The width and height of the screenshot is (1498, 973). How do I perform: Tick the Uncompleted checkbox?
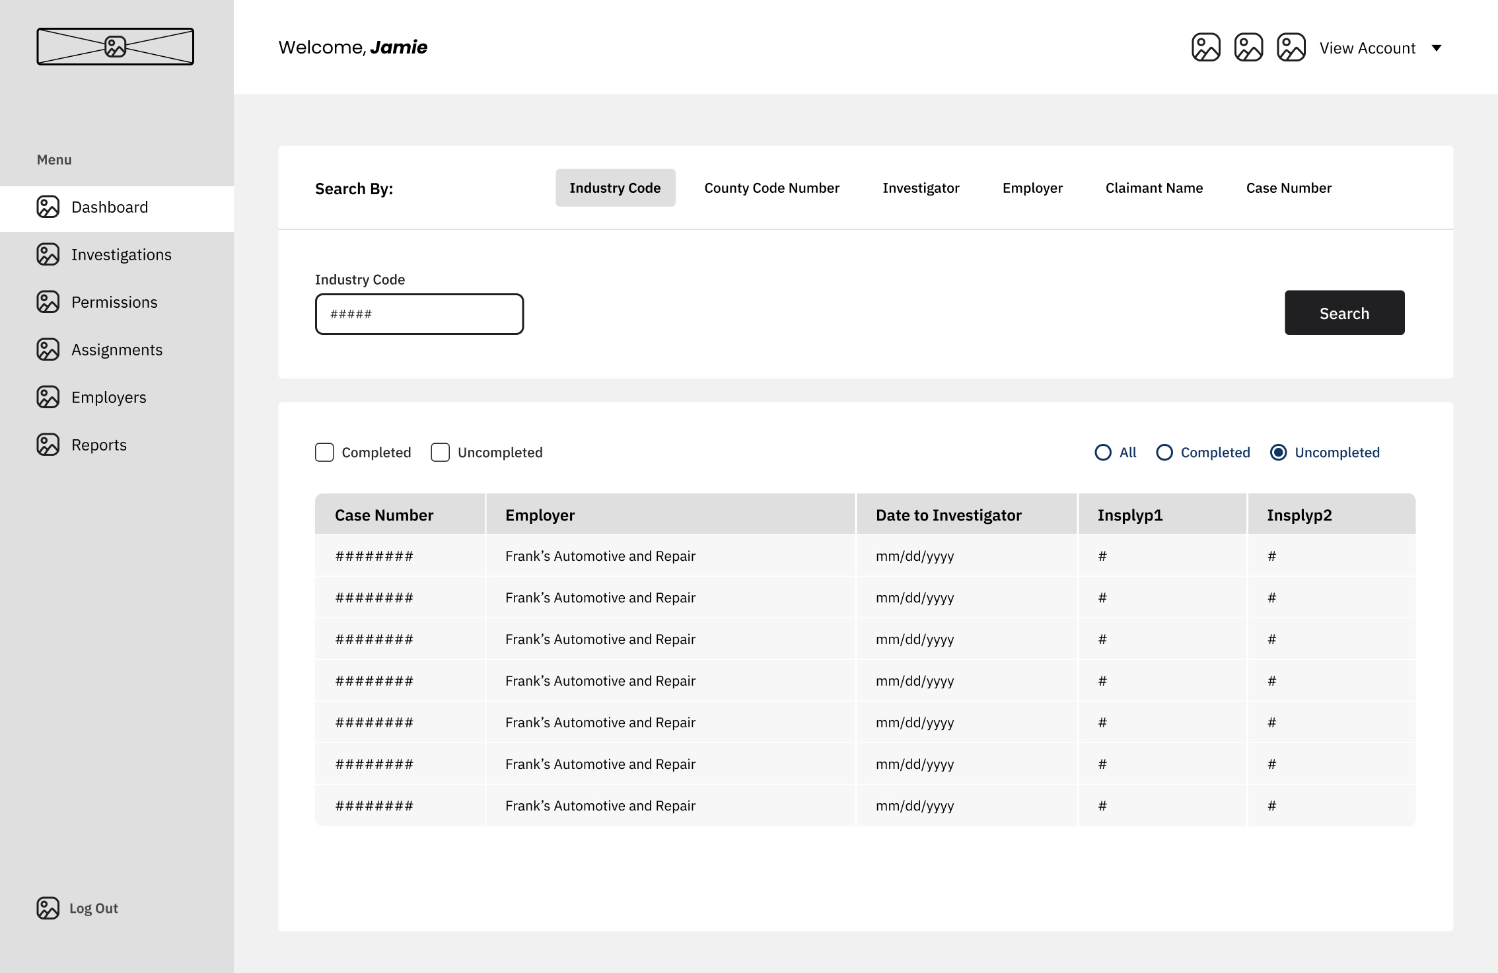click(x=440, y=452)
